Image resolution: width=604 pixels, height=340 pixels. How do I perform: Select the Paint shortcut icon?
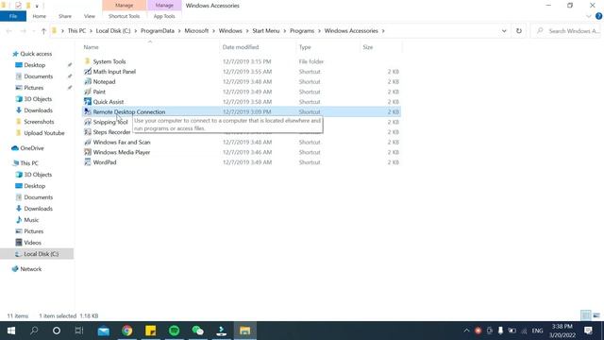(88, 92)
